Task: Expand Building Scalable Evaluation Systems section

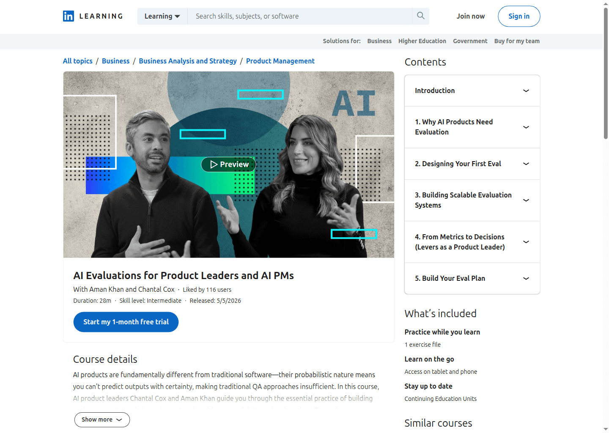Action: 472,200
